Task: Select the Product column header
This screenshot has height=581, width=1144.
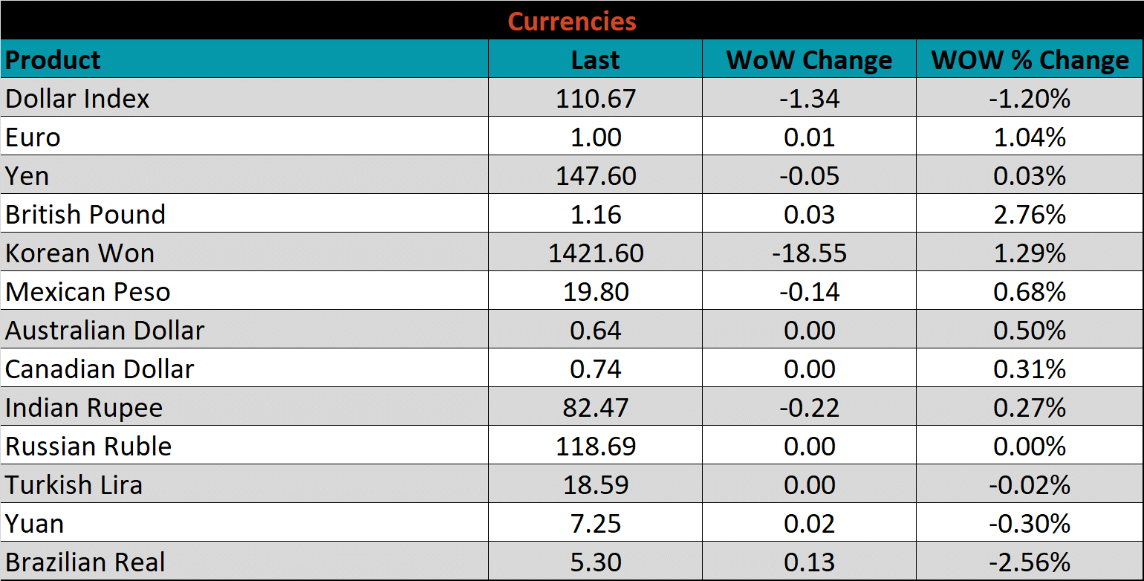Action: 53,59
